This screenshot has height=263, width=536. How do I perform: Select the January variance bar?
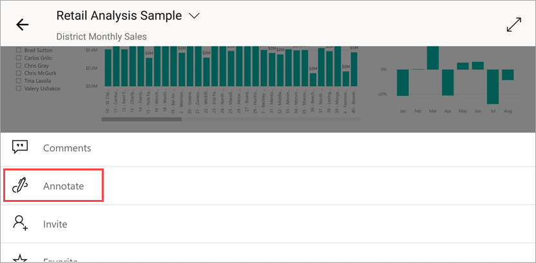[x=403, y=82]
